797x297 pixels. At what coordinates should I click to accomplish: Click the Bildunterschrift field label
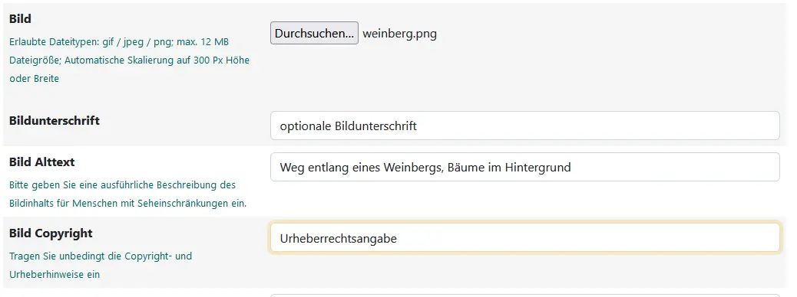pos(55,121)
